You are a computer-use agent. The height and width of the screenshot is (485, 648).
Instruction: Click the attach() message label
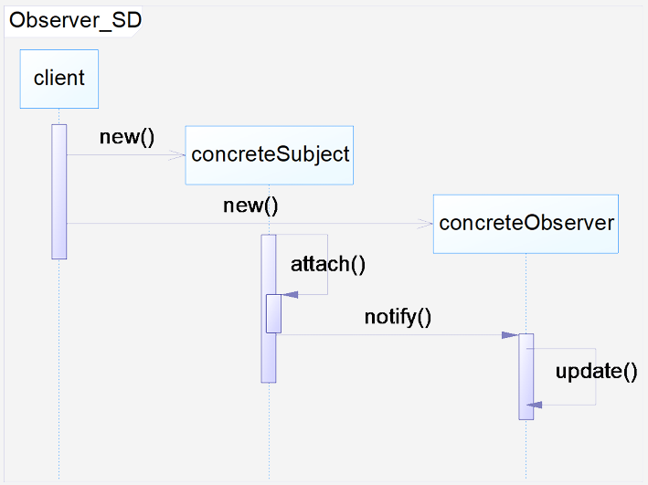click(x=328, y=264)
